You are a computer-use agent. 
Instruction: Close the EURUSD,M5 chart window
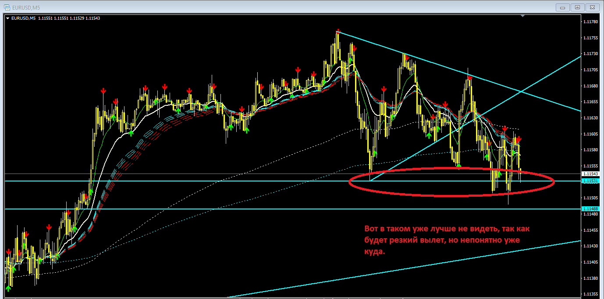point(592,7)
